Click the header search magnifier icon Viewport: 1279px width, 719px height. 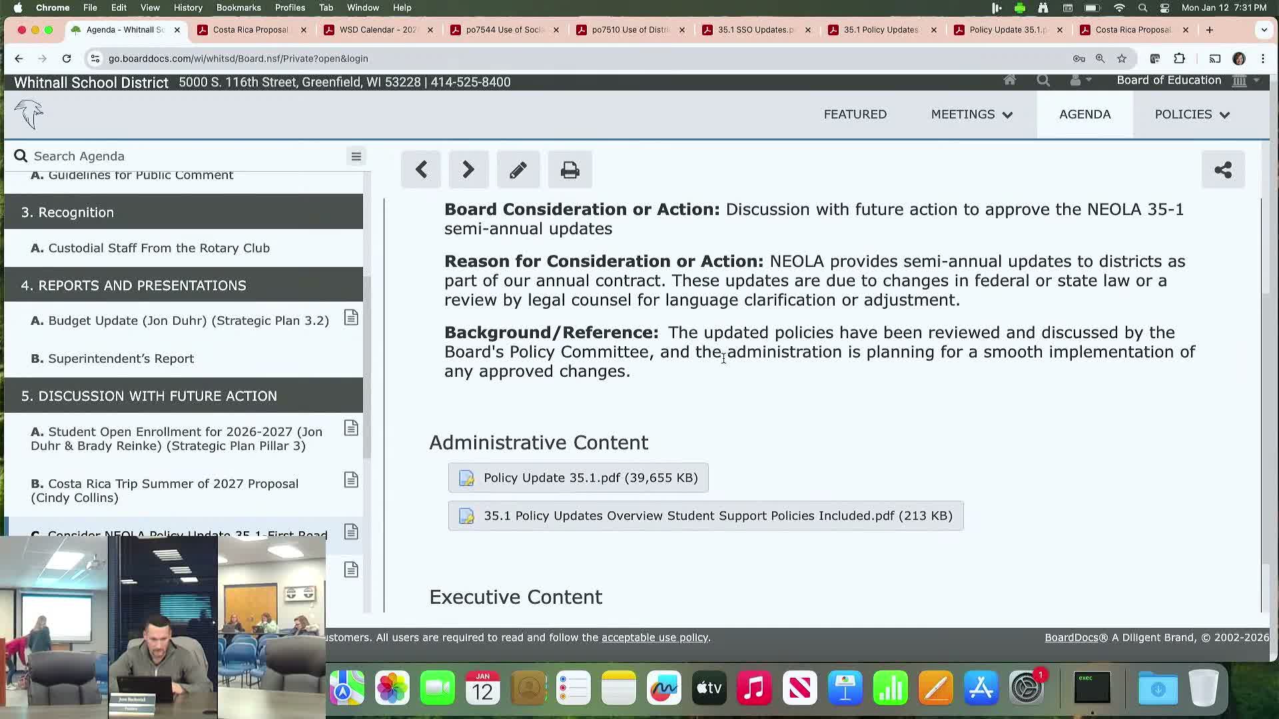1043,81
